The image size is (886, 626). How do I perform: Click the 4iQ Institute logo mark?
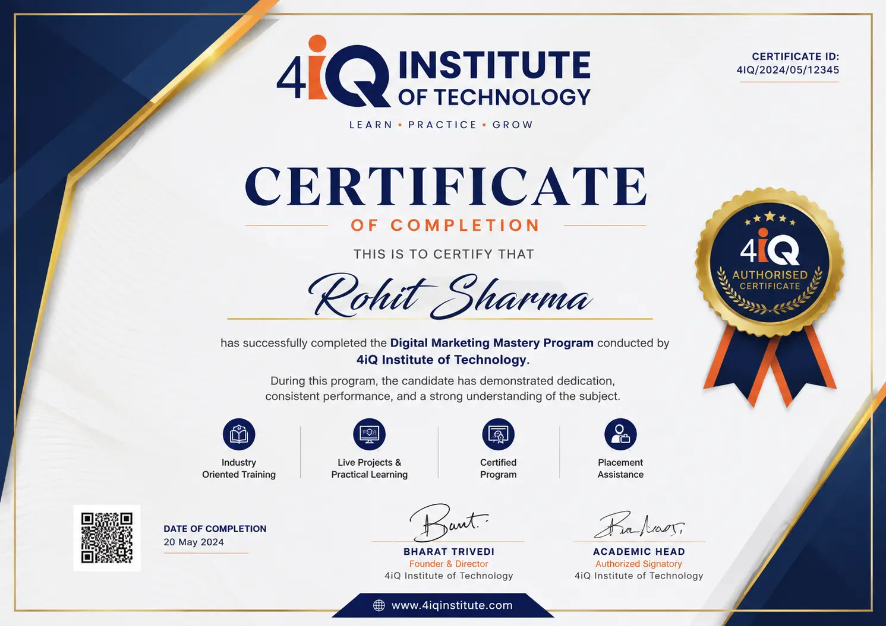(333, 71)
